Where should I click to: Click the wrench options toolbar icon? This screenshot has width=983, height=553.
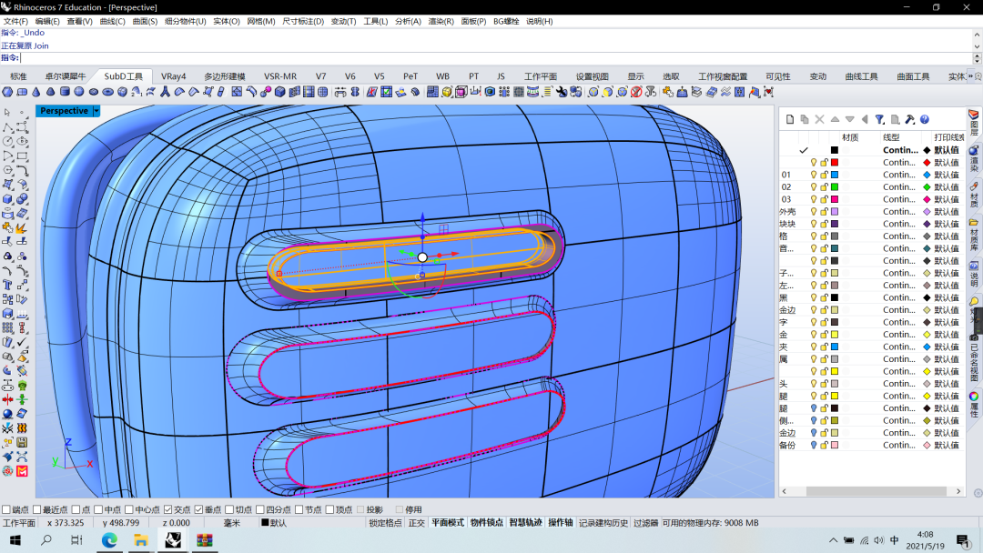561,92
